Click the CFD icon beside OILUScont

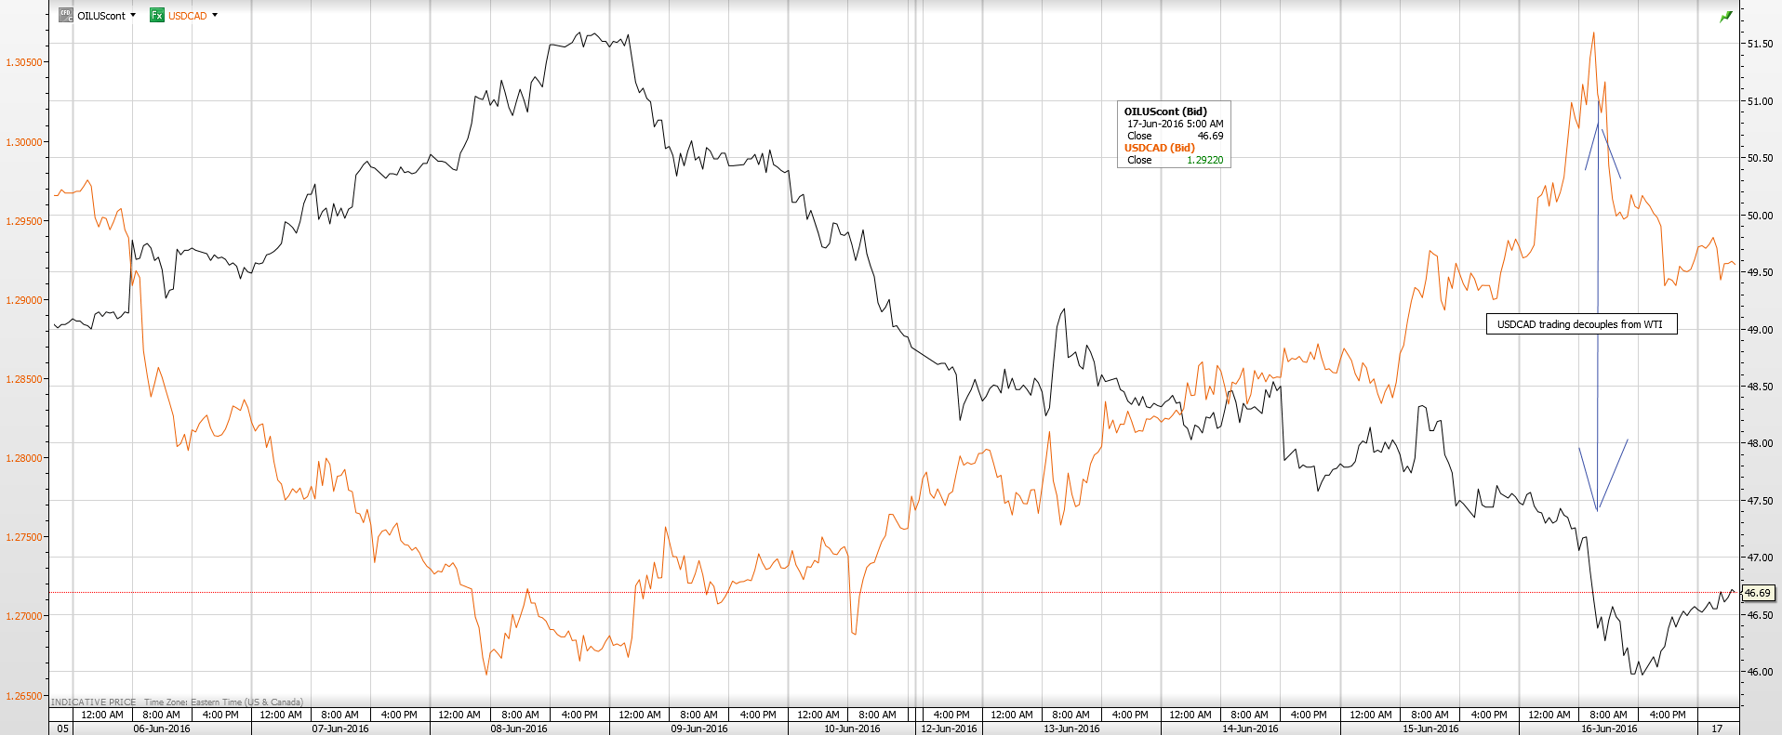click(65, 15)
